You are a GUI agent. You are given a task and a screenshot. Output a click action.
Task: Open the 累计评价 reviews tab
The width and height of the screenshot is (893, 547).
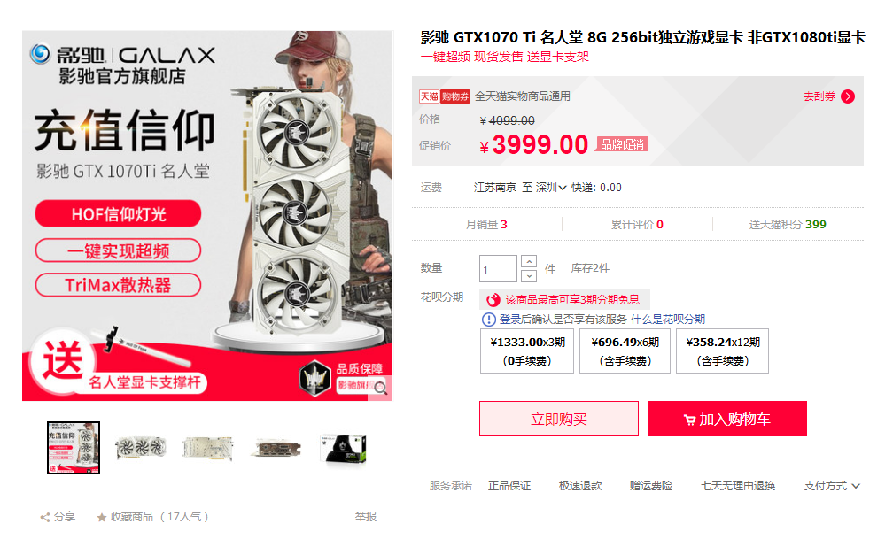637,224
